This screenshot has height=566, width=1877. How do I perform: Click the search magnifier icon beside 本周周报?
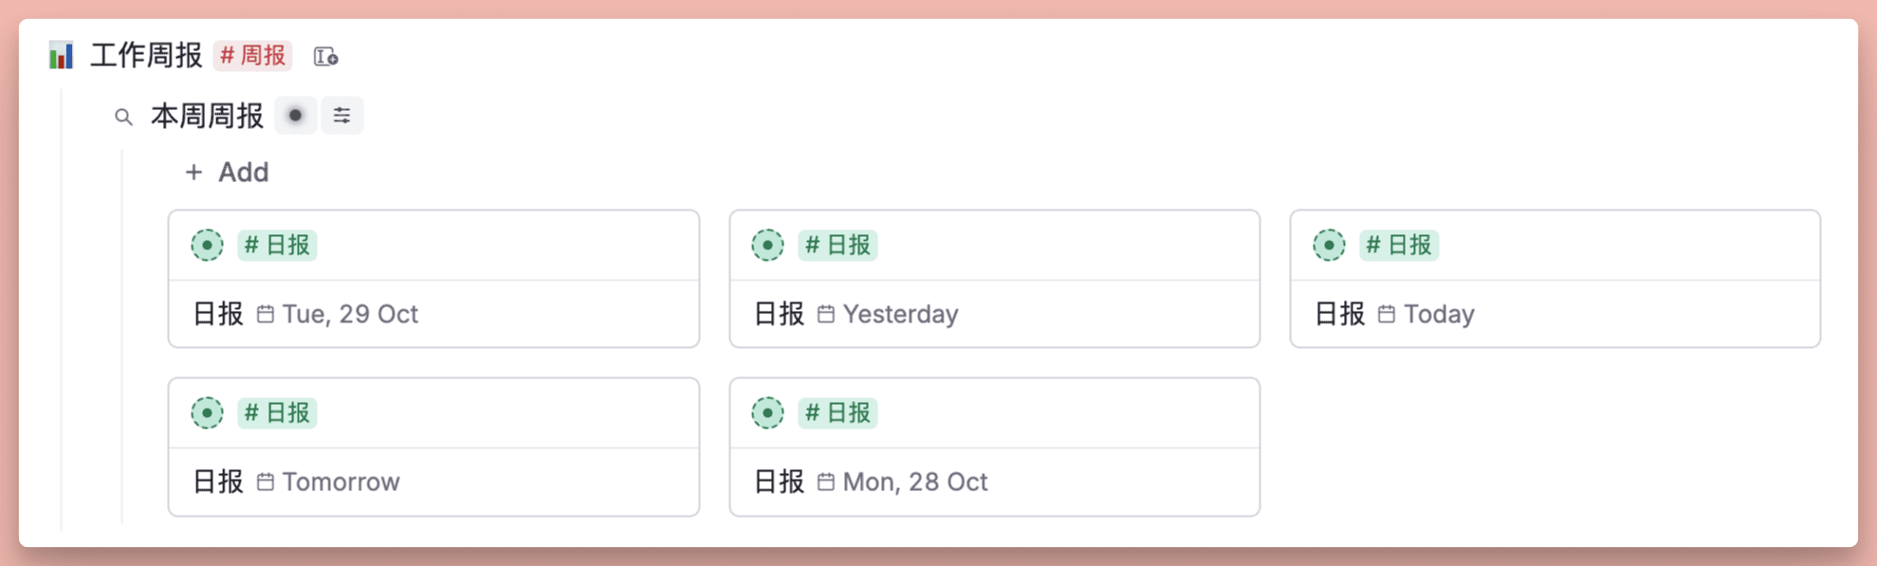[123, 118]
